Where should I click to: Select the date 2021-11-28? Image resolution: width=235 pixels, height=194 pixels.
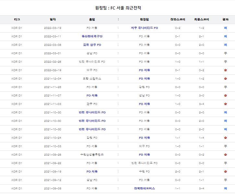click(53, 87)
